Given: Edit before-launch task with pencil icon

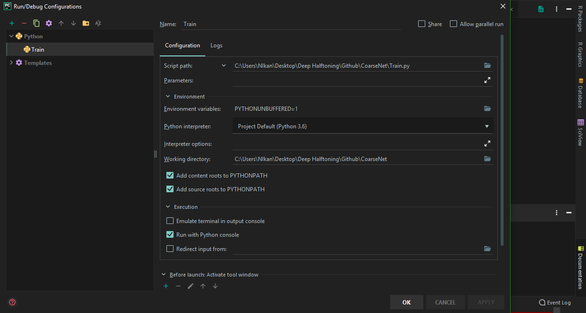Looking at the screenshot, I should pyautogui.click(x=191, y=286).
